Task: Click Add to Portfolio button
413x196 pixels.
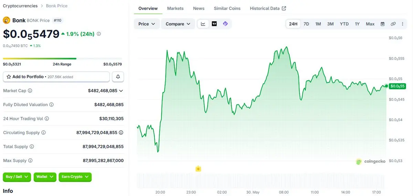Action: coord(56,77)
